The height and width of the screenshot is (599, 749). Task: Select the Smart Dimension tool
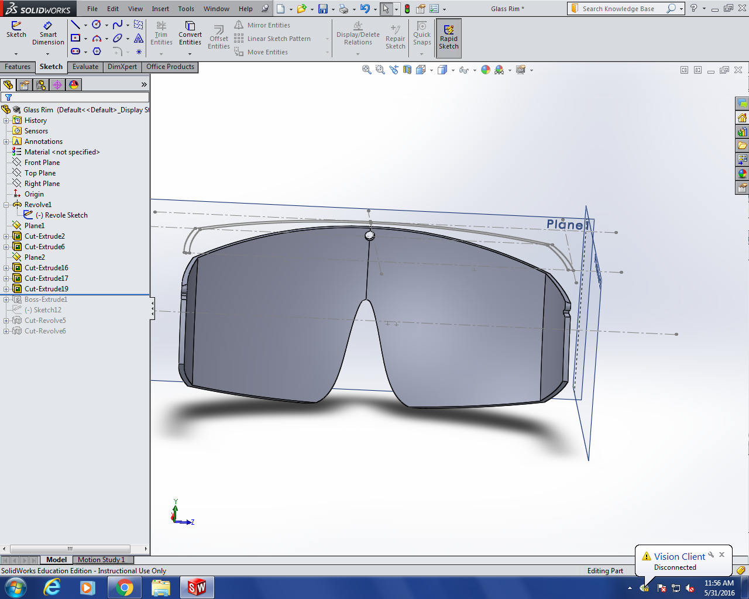point(48,33)
